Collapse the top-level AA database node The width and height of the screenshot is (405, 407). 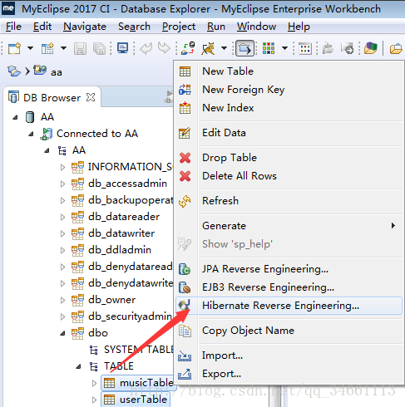pyautogui.click(x=15, y=117)
